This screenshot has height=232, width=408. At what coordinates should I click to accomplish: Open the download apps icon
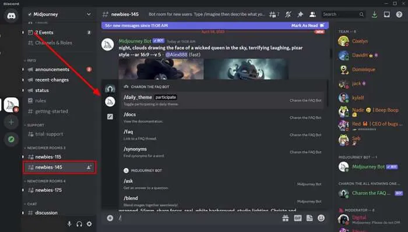(x=374, y=15)
